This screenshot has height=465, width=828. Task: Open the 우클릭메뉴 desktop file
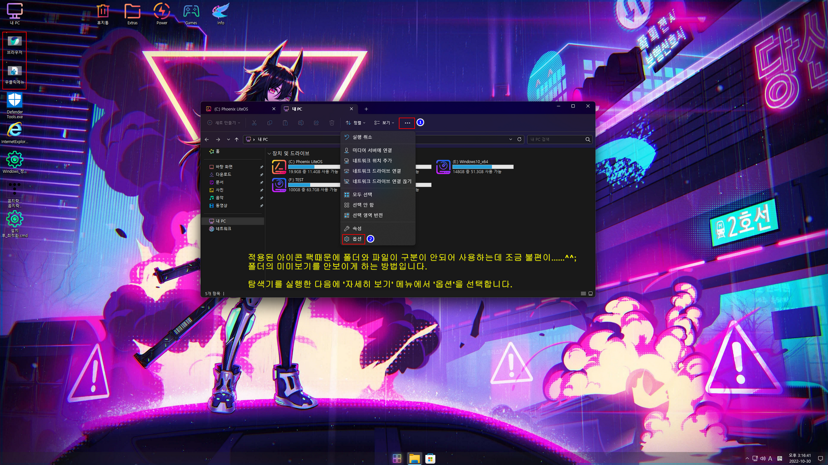(14, 75)
